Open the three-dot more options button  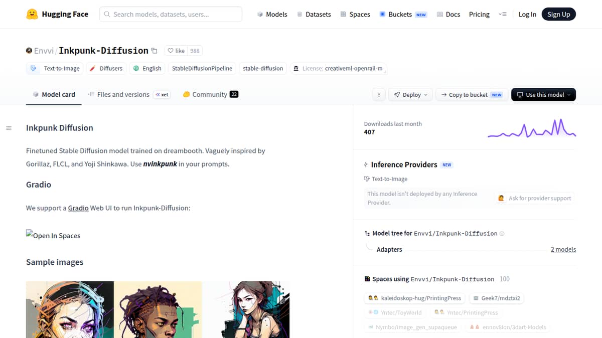pos(379,95)
